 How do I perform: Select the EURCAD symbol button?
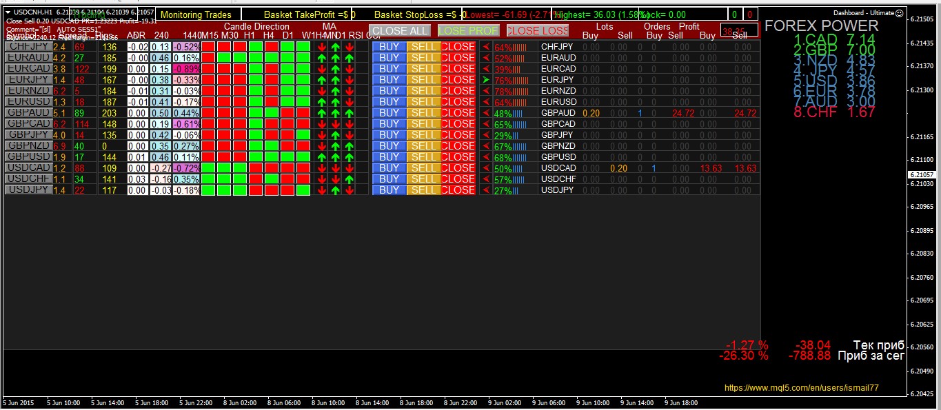pyautogui.click(x=28, y=69)
